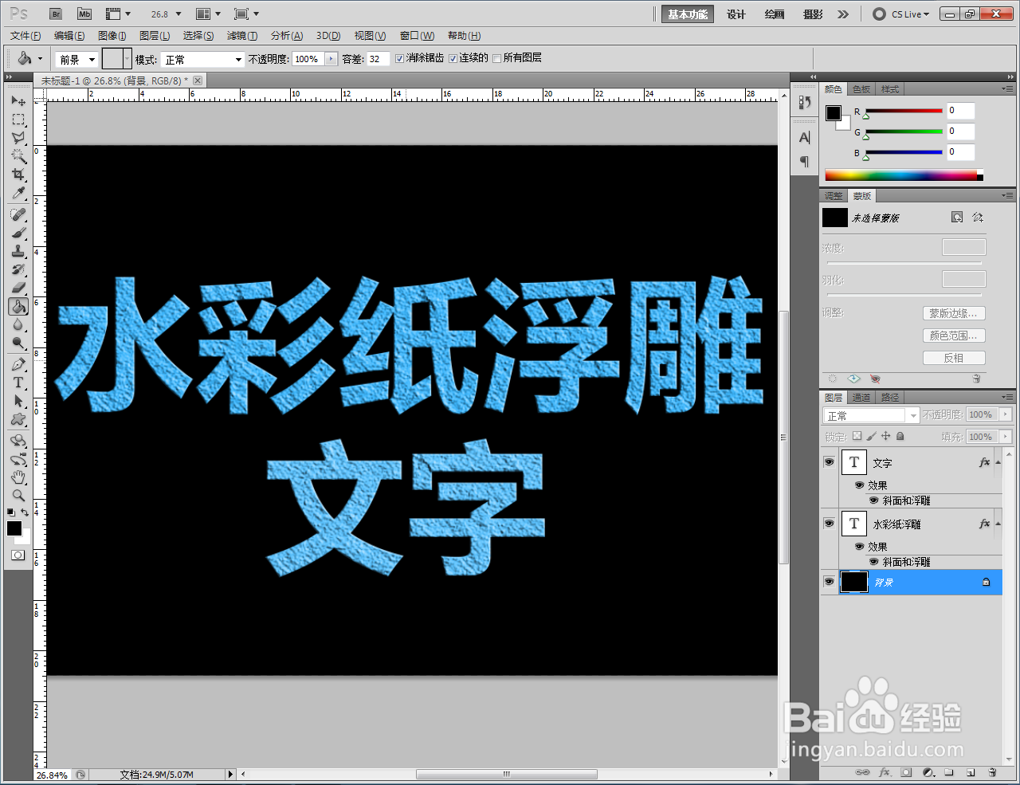Disable the 消除锯齿 checkbox
Screen dimensions: 1020x785
(400, 57)
